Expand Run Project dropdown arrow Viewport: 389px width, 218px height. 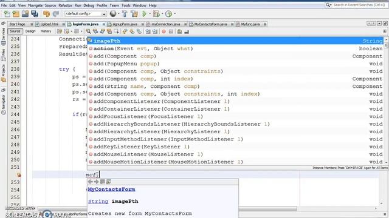[150, 14]
